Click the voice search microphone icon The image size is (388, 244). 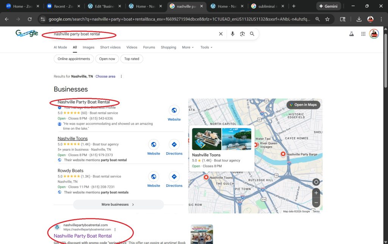click(233, 34)
